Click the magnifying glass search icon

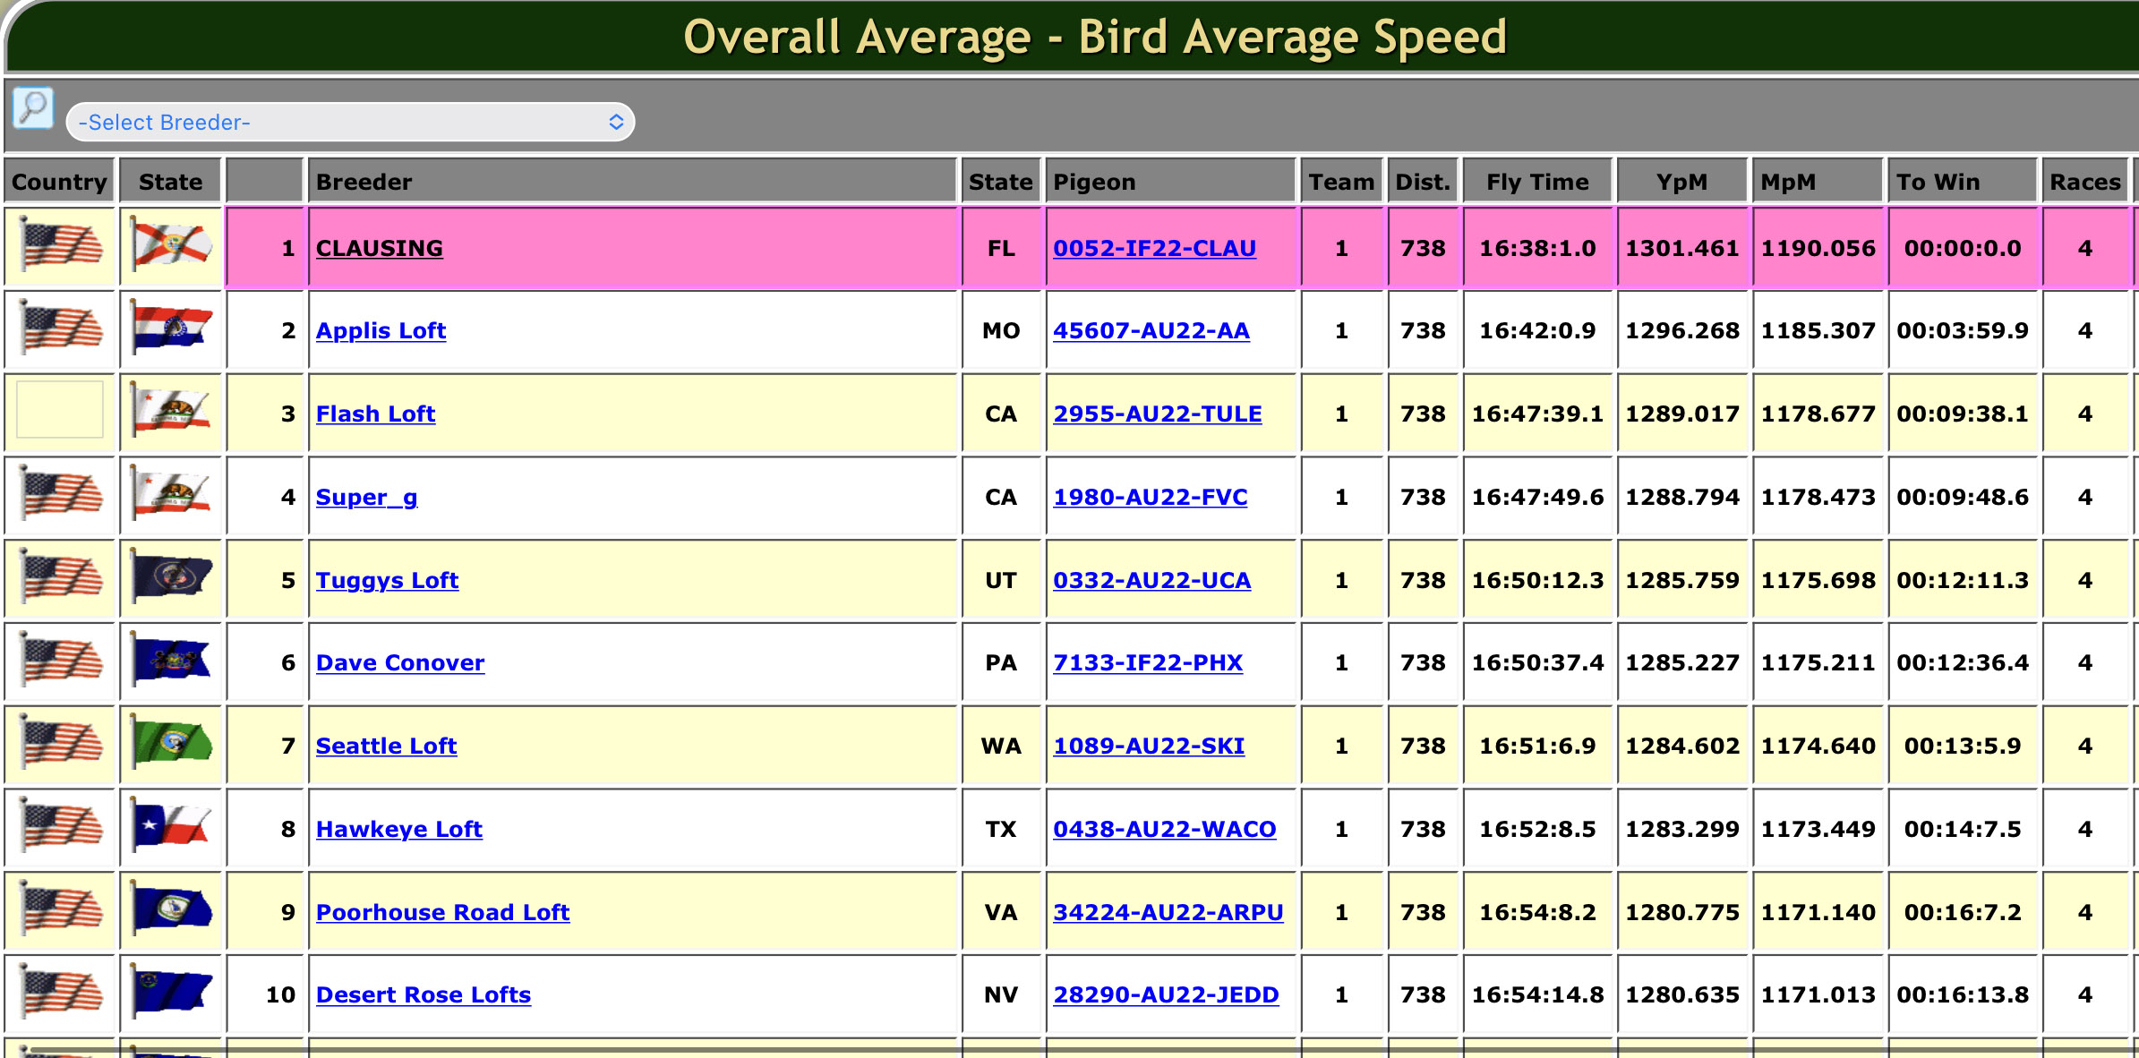pos(33,108)
